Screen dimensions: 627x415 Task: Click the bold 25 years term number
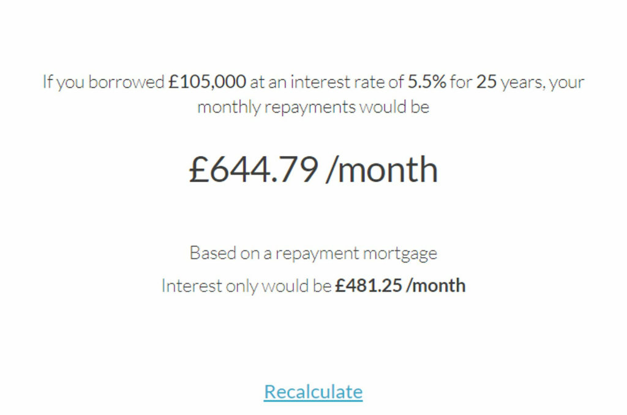tap(486, 82)
